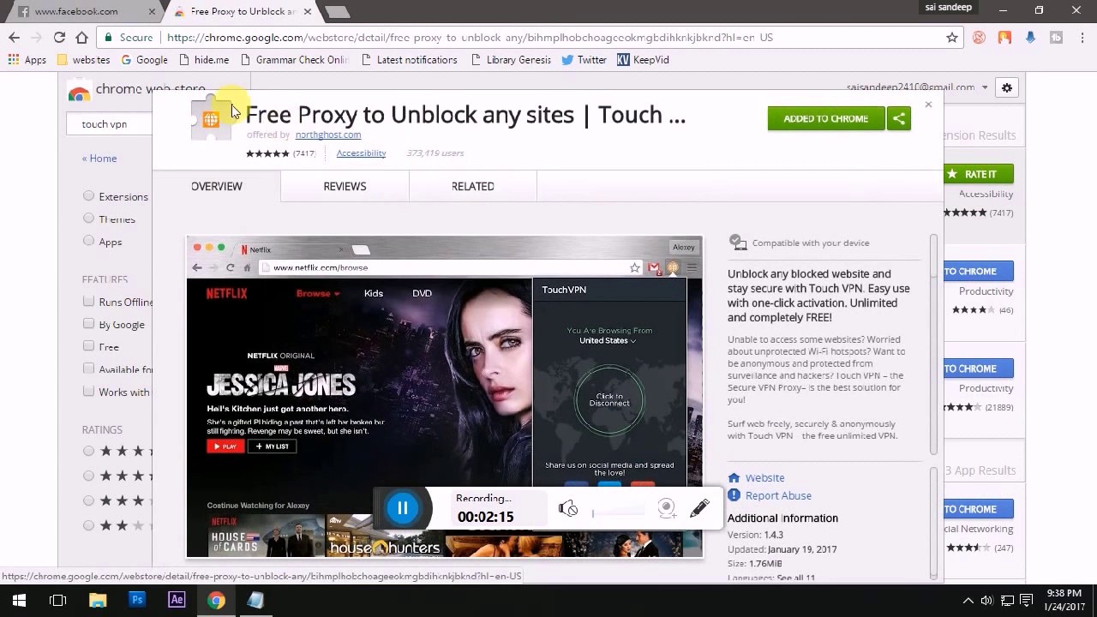Image resolution: width=1097 pixels, height=617 pixels.
Task: Switch to the REVIEWS tab
Action: point(345,186)
